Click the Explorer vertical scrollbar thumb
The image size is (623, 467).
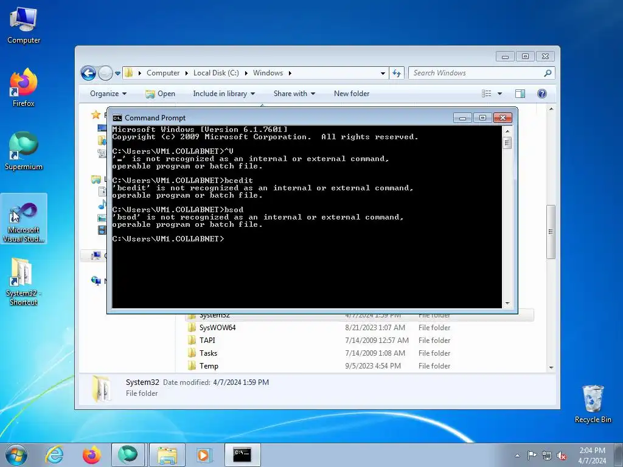[x=551, y=232]
